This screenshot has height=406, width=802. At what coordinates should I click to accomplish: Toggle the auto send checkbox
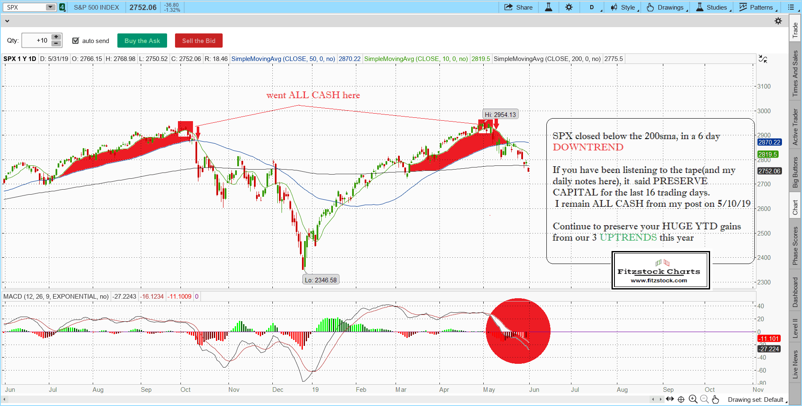pyautogui.click(x=76, y=41)
